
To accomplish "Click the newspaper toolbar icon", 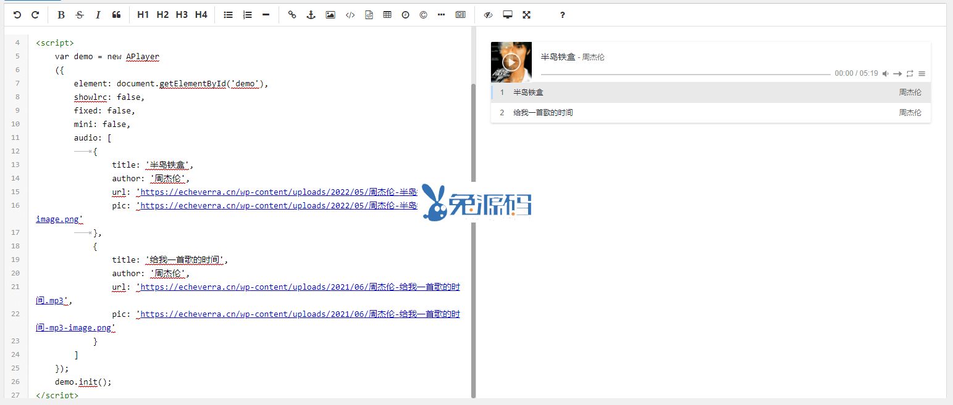I will click(460, 15).
